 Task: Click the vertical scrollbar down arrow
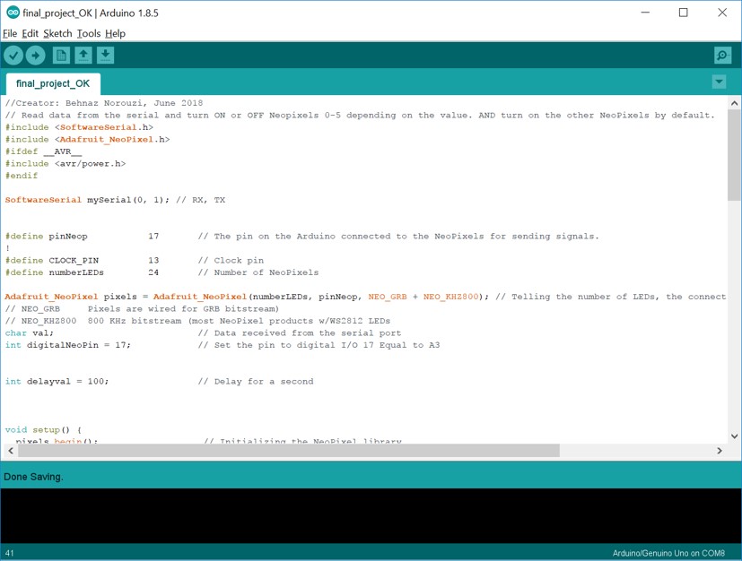pos(735,436)
